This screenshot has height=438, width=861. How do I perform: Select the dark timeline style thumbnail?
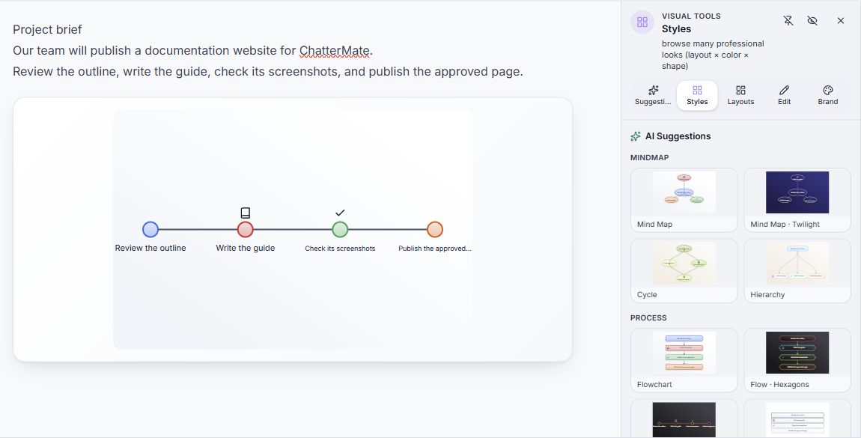(x=684, y=419)
